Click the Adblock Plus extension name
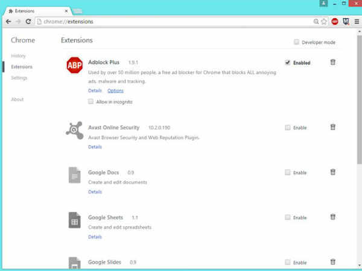This screenshot has height=271, width=362. point(104,62)
